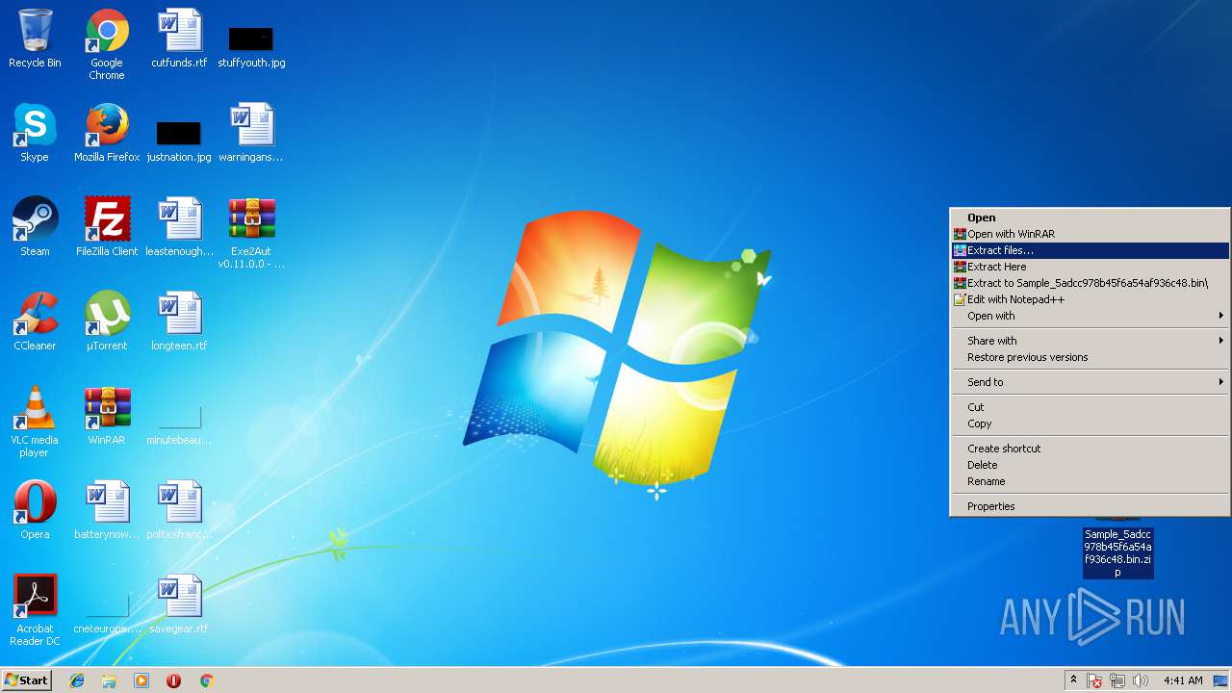Image resolution: width=1232 pixels, height=693 pixels.
Task: Choose Extract Here in context menu
Action: click(x=1090, y=267)
